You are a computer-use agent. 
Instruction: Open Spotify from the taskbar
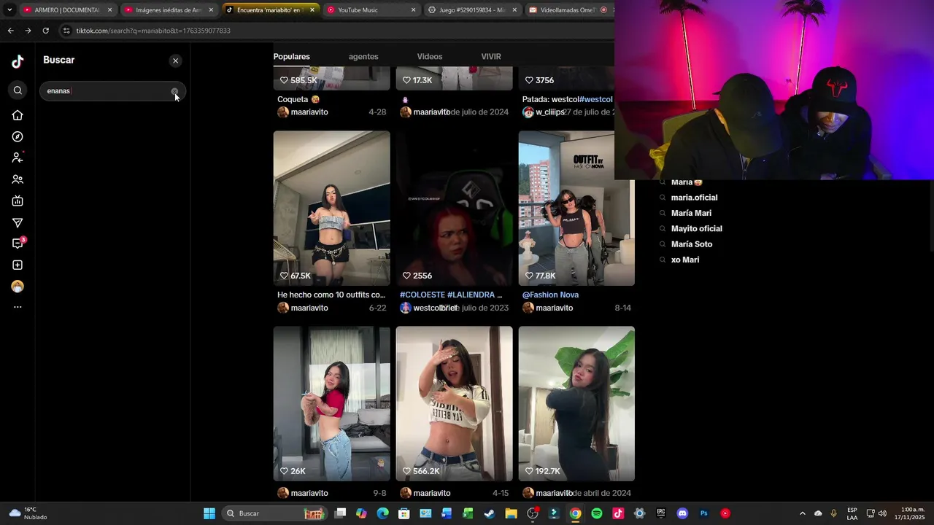pyautogui.click(x=597, y=513)
